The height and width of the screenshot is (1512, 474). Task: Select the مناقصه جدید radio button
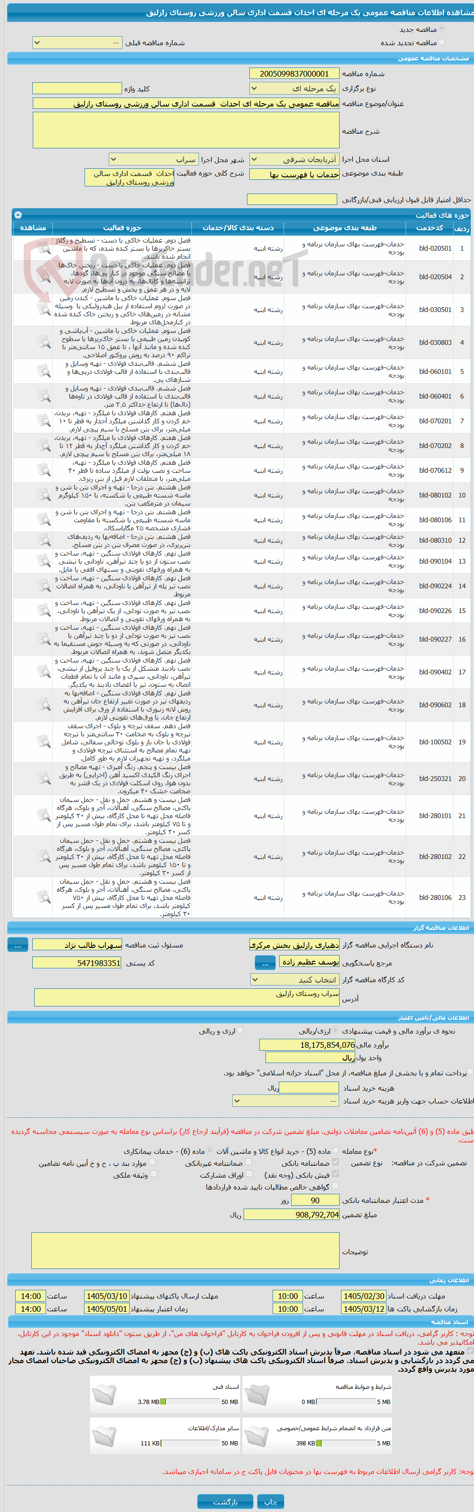point(441,29)
